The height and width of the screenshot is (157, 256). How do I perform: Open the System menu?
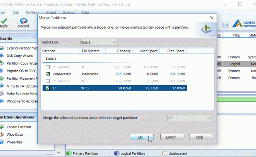point(3,13)
